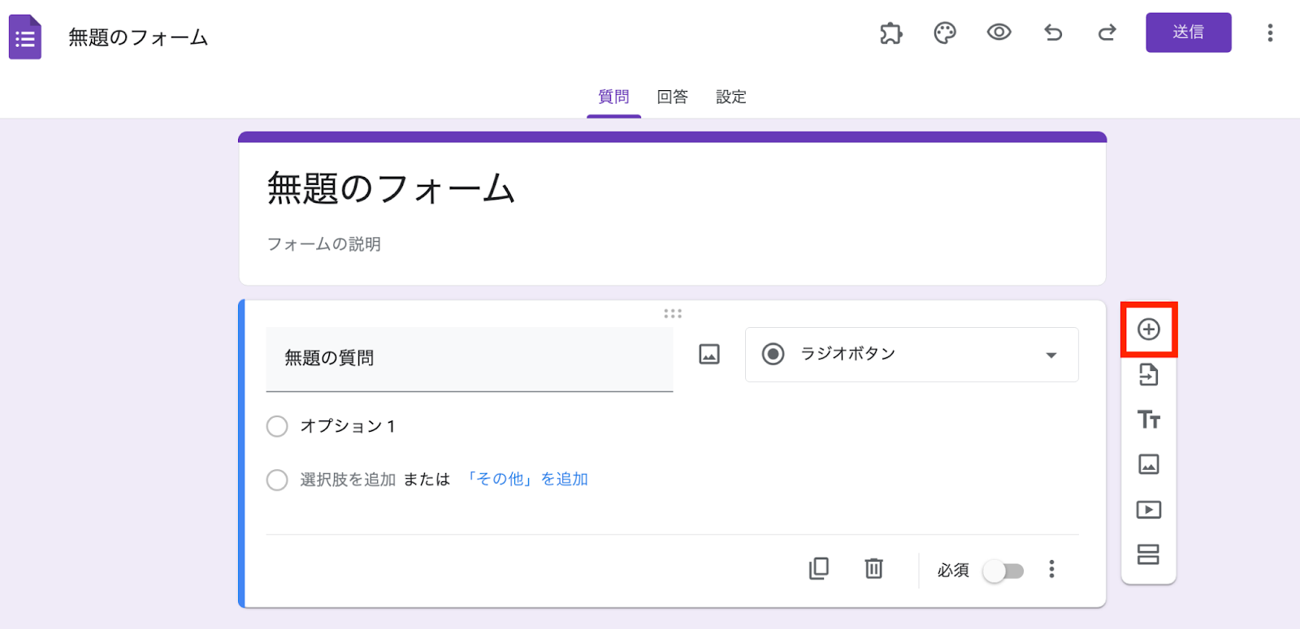Toggle the 必須 required switch

(x=1003, y=571)
